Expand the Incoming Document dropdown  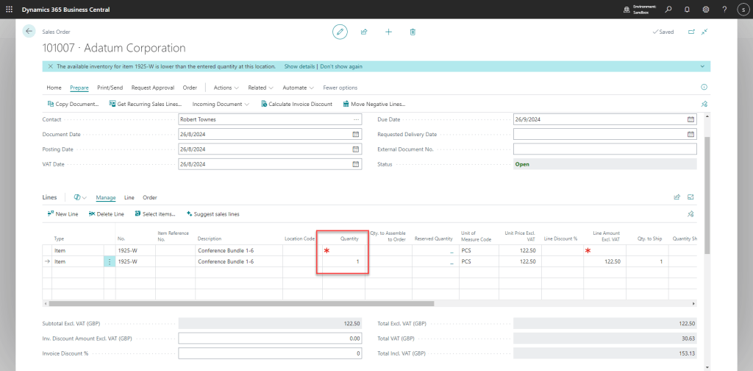click(x=221, y=104)
